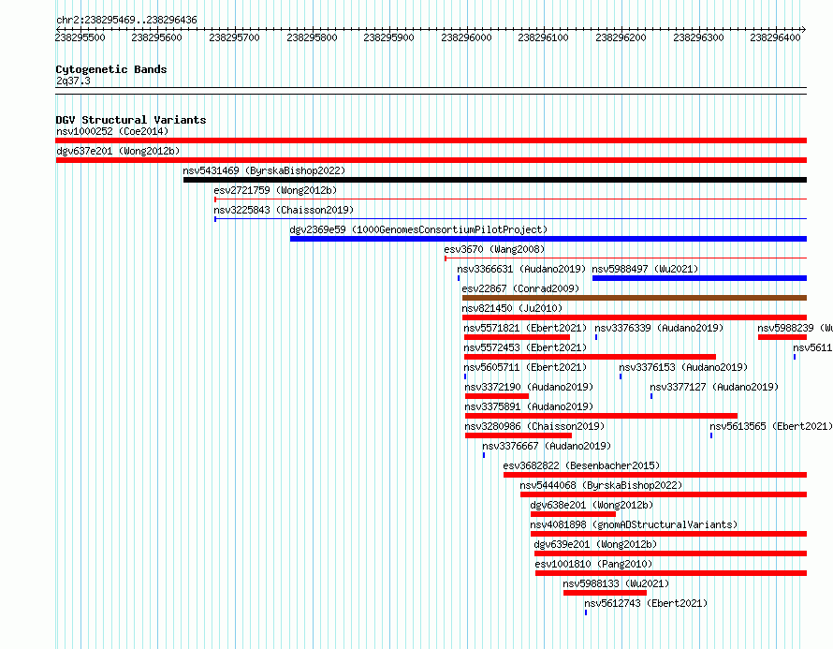Click the nsv3376153 (Audano2019) label
833x649 pixels.
pyautogui.click(x=683, y=367)
